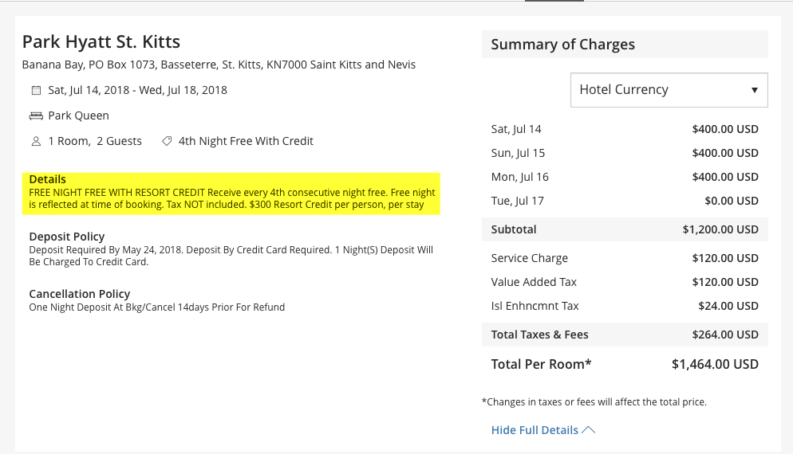This screenshot has width=793, height=454.
Task: Click the Total Per Room amount
Action: pos(715,364)
